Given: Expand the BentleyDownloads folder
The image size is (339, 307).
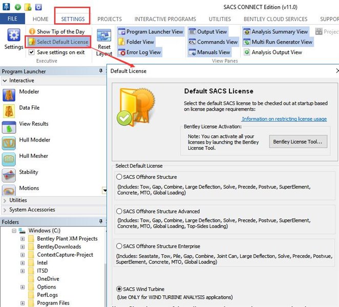Looking at the screenshot, I should (23, 247).
